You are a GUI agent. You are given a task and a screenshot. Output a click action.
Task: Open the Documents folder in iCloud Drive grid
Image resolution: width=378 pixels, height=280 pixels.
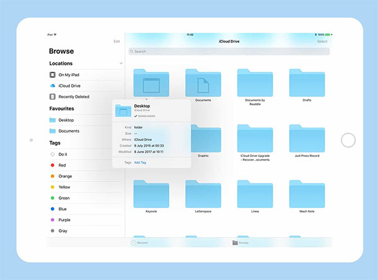pyautogui.click(x=203, y=83)
